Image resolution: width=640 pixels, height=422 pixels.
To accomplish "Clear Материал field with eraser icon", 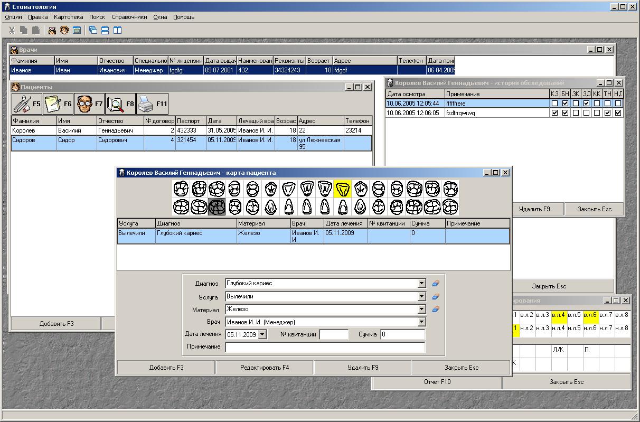I will pyautogui.click(x=436, y=310).
